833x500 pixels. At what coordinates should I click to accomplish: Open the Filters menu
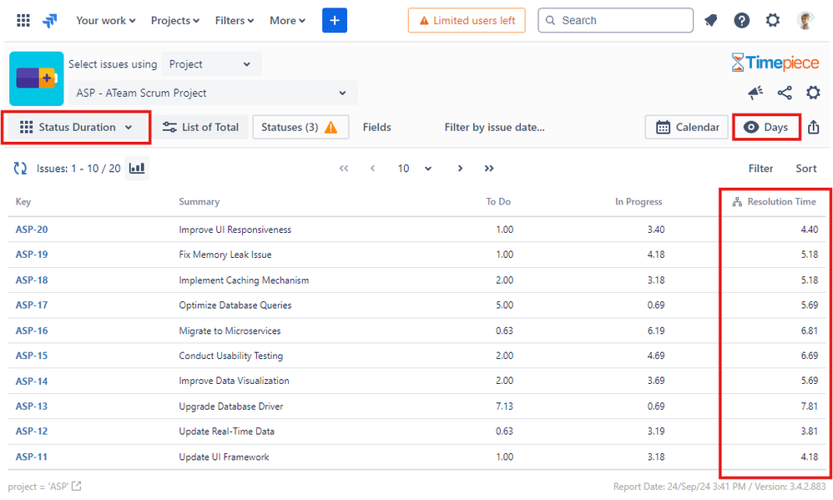(235, 20)
